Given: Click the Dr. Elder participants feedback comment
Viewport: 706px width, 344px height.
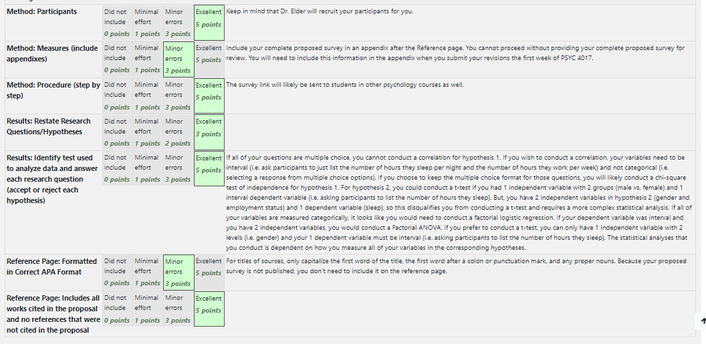Looking at the screenshot, I should point(320,11).
